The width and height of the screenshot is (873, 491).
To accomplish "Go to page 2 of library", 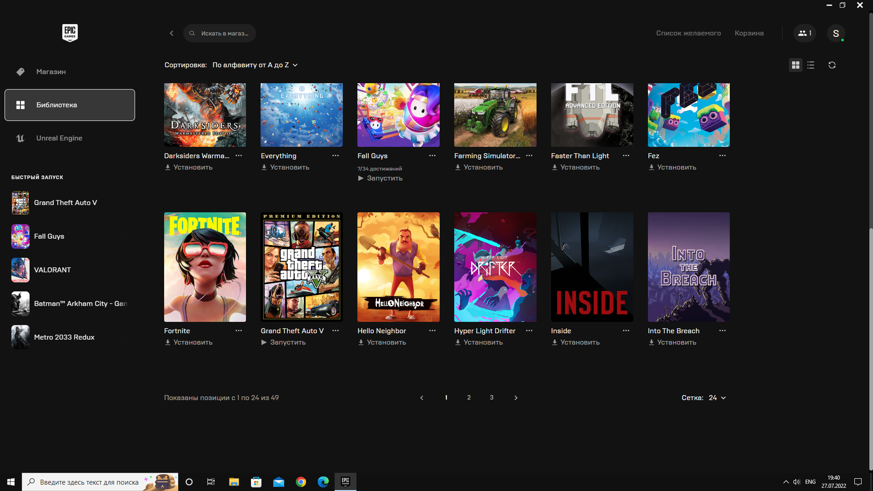I will 469,397.
